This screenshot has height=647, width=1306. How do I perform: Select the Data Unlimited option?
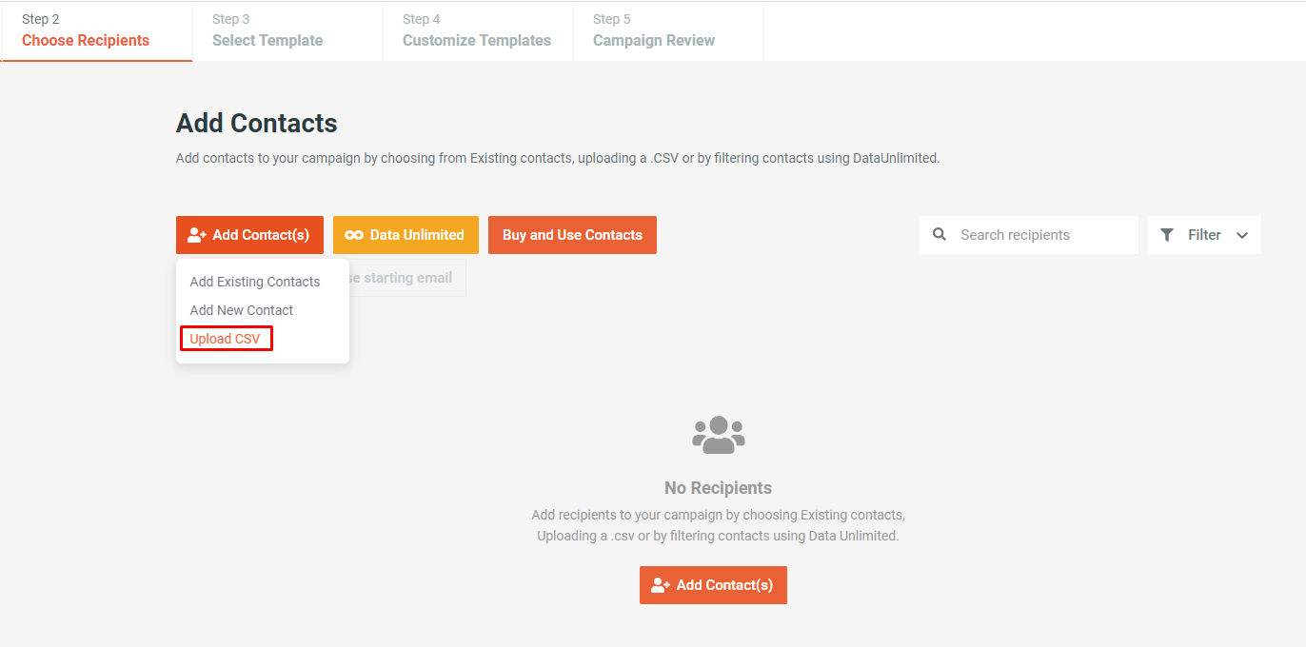406,234
